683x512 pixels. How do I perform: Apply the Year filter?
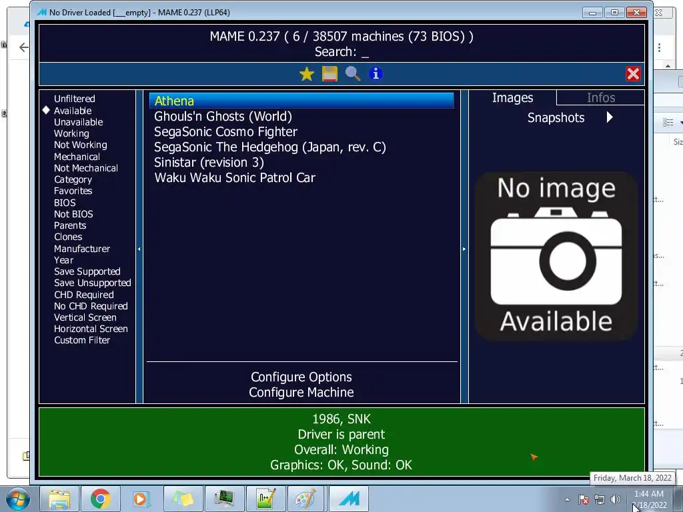point(63,260)
